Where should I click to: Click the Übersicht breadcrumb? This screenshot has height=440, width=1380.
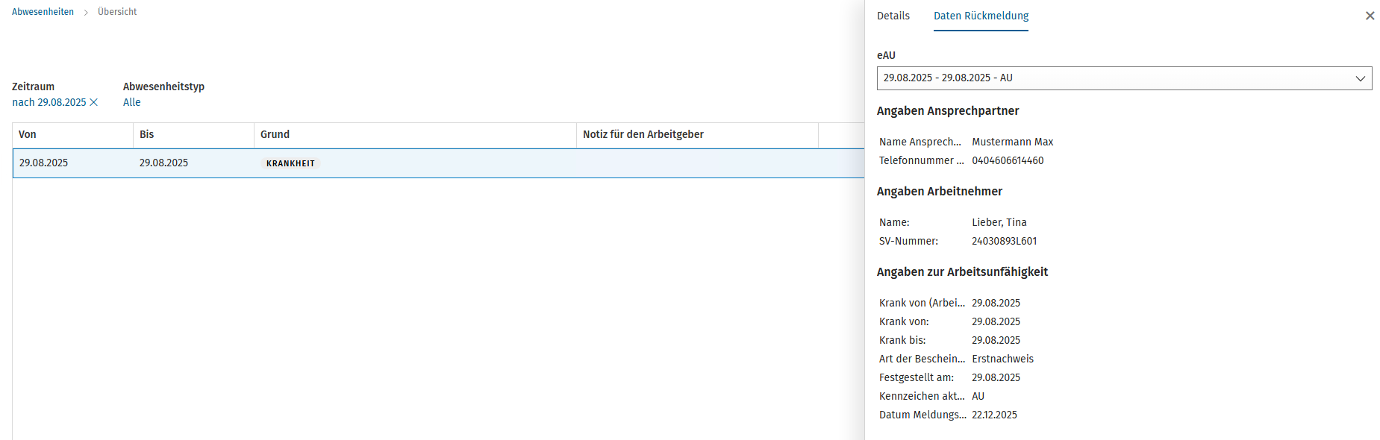pyautogui.click(x=117, y=12)
